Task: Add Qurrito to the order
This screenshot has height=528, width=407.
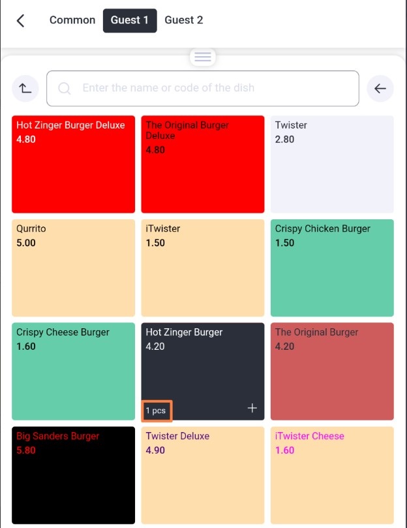Action: pyautogui.click(x=74, y=268)
